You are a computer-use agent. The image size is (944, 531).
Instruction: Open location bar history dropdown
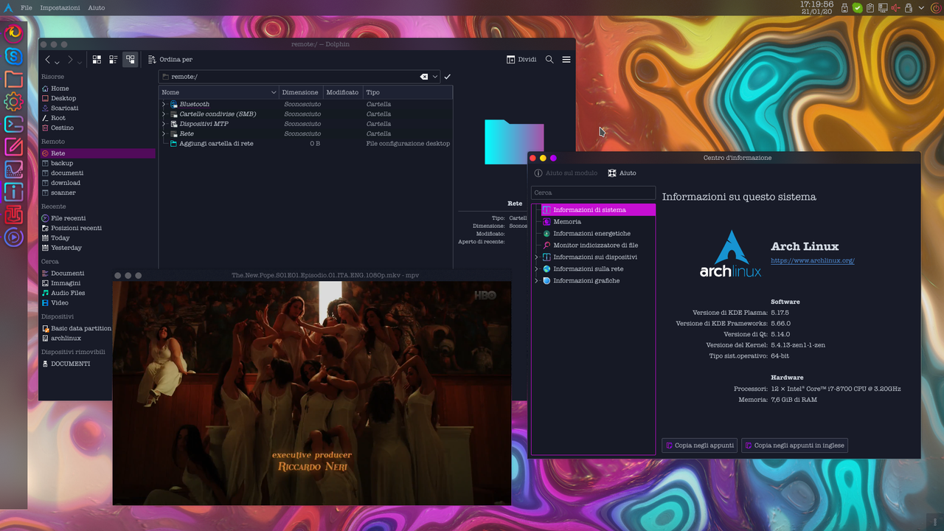click(435, 77)
